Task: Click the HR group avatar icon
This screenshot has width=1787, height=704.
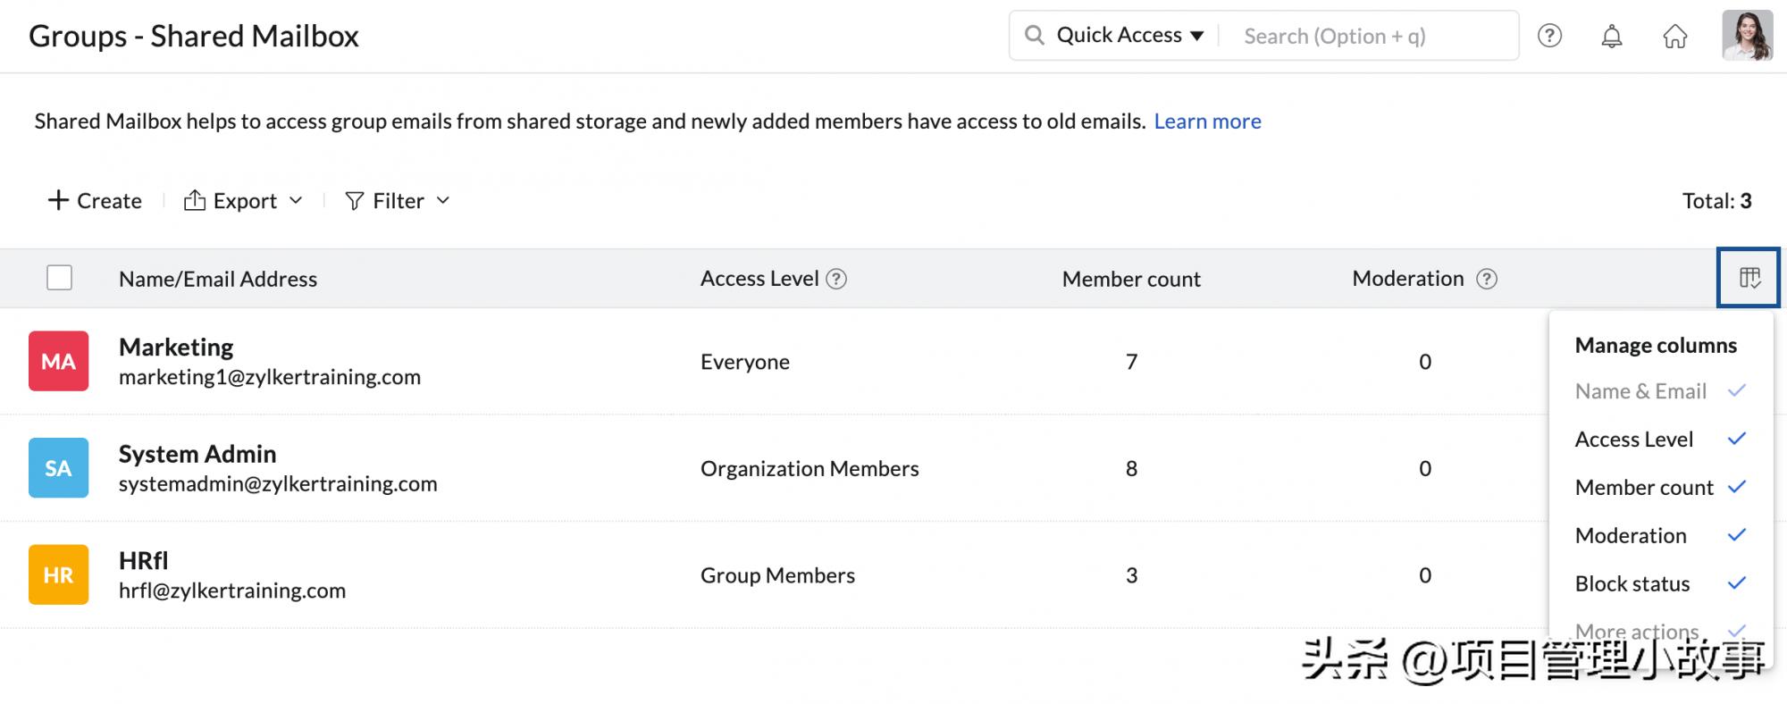Action: pos(59,574)
